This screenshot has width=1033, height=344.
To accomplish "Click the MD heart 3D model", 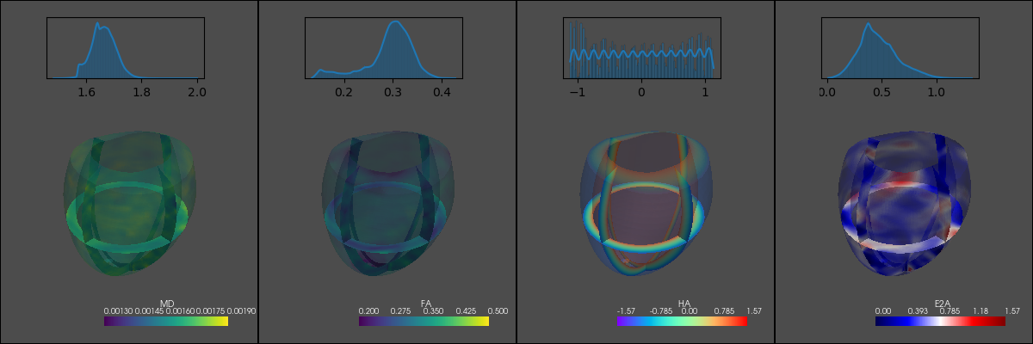I will tap(130, 202).
